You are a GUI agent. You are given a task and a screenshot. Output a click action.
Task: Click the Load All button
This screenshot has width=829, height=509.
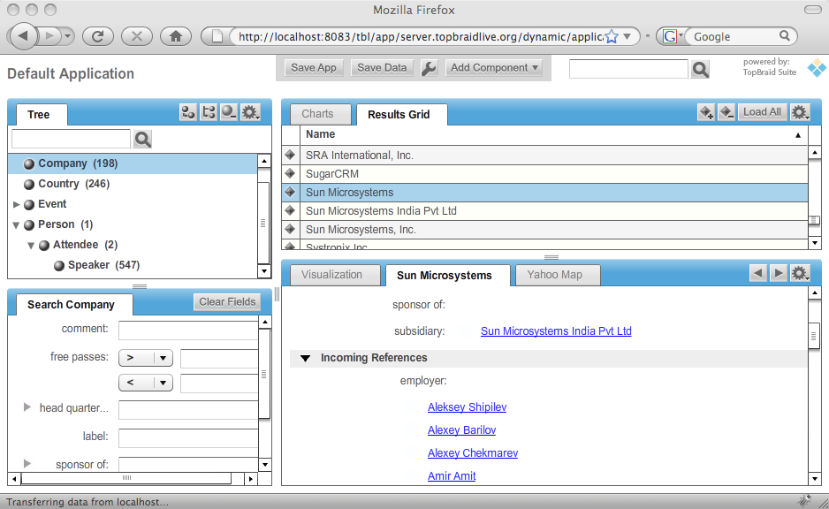point(762,112)
